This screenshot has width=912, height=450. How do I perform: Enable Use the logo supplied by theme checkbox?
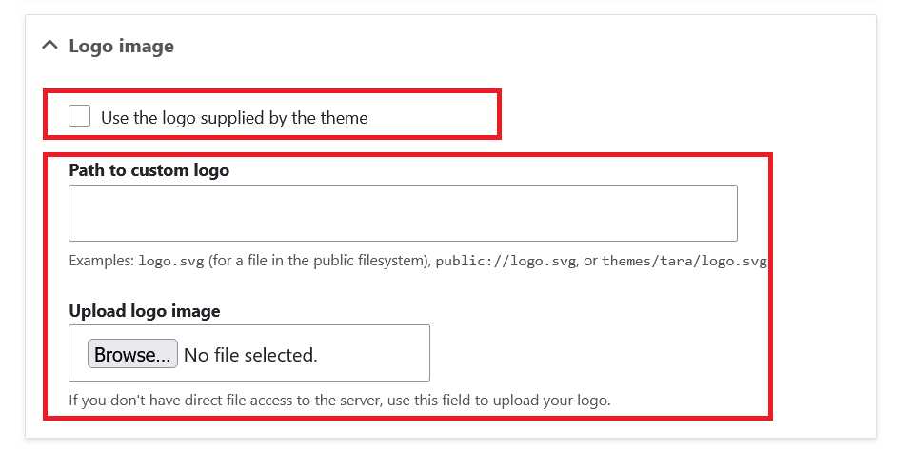[x=80, y=116]
